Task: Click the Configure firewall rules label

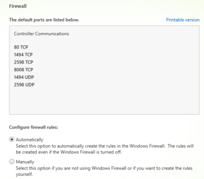Action: (x=33, y=127)
